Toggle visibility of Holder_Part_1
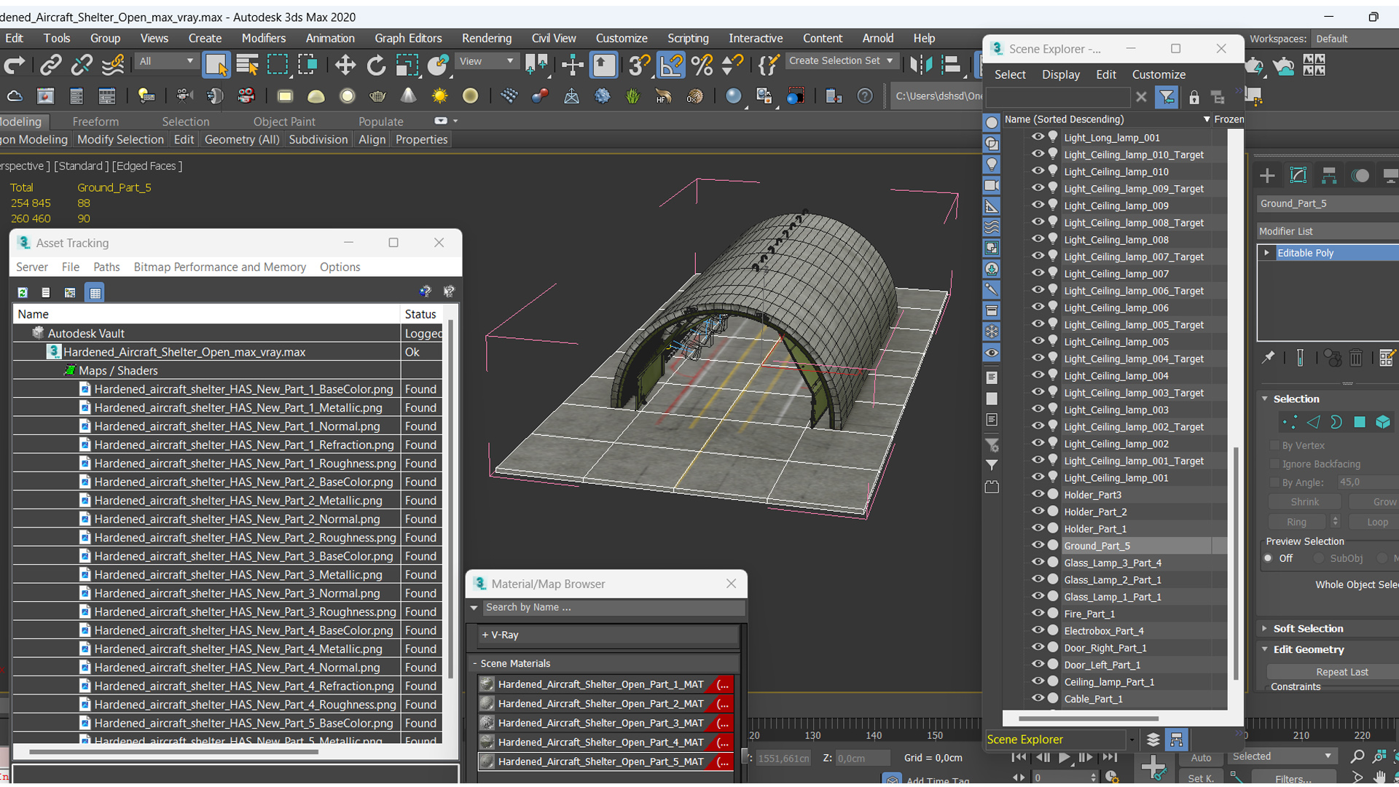This screenshot has height=787, width=1399. 1038,528
